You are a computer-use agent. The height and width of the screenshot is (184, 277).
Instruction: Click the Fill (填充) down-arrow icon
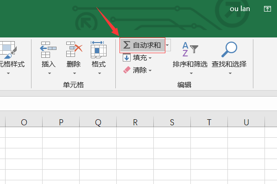[x=126, y=57]
